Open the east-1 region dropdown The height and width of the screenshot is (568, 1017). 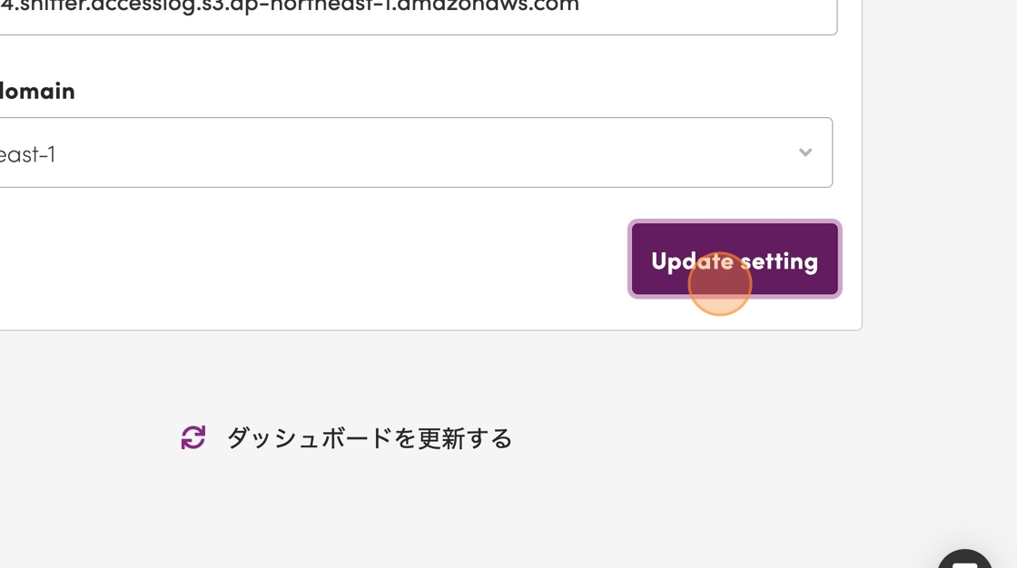[415, 152]
